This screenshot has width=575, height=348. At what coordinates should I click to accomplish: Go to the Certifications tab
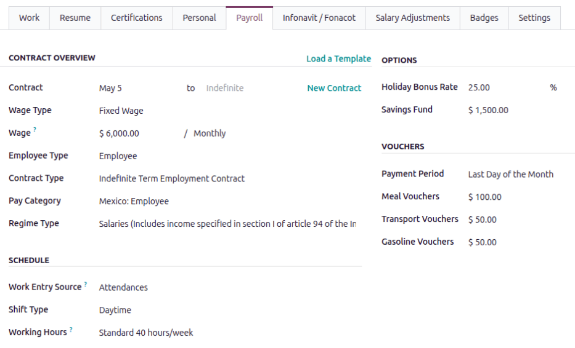(x=136, y=18)
